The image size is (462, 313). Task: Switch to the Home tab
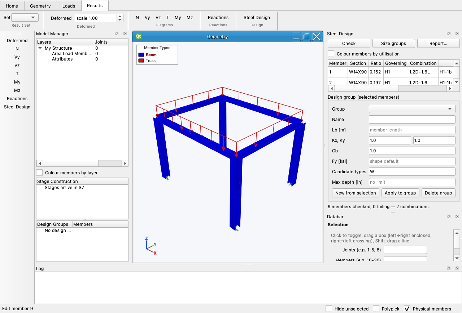(x=12, y=6)
